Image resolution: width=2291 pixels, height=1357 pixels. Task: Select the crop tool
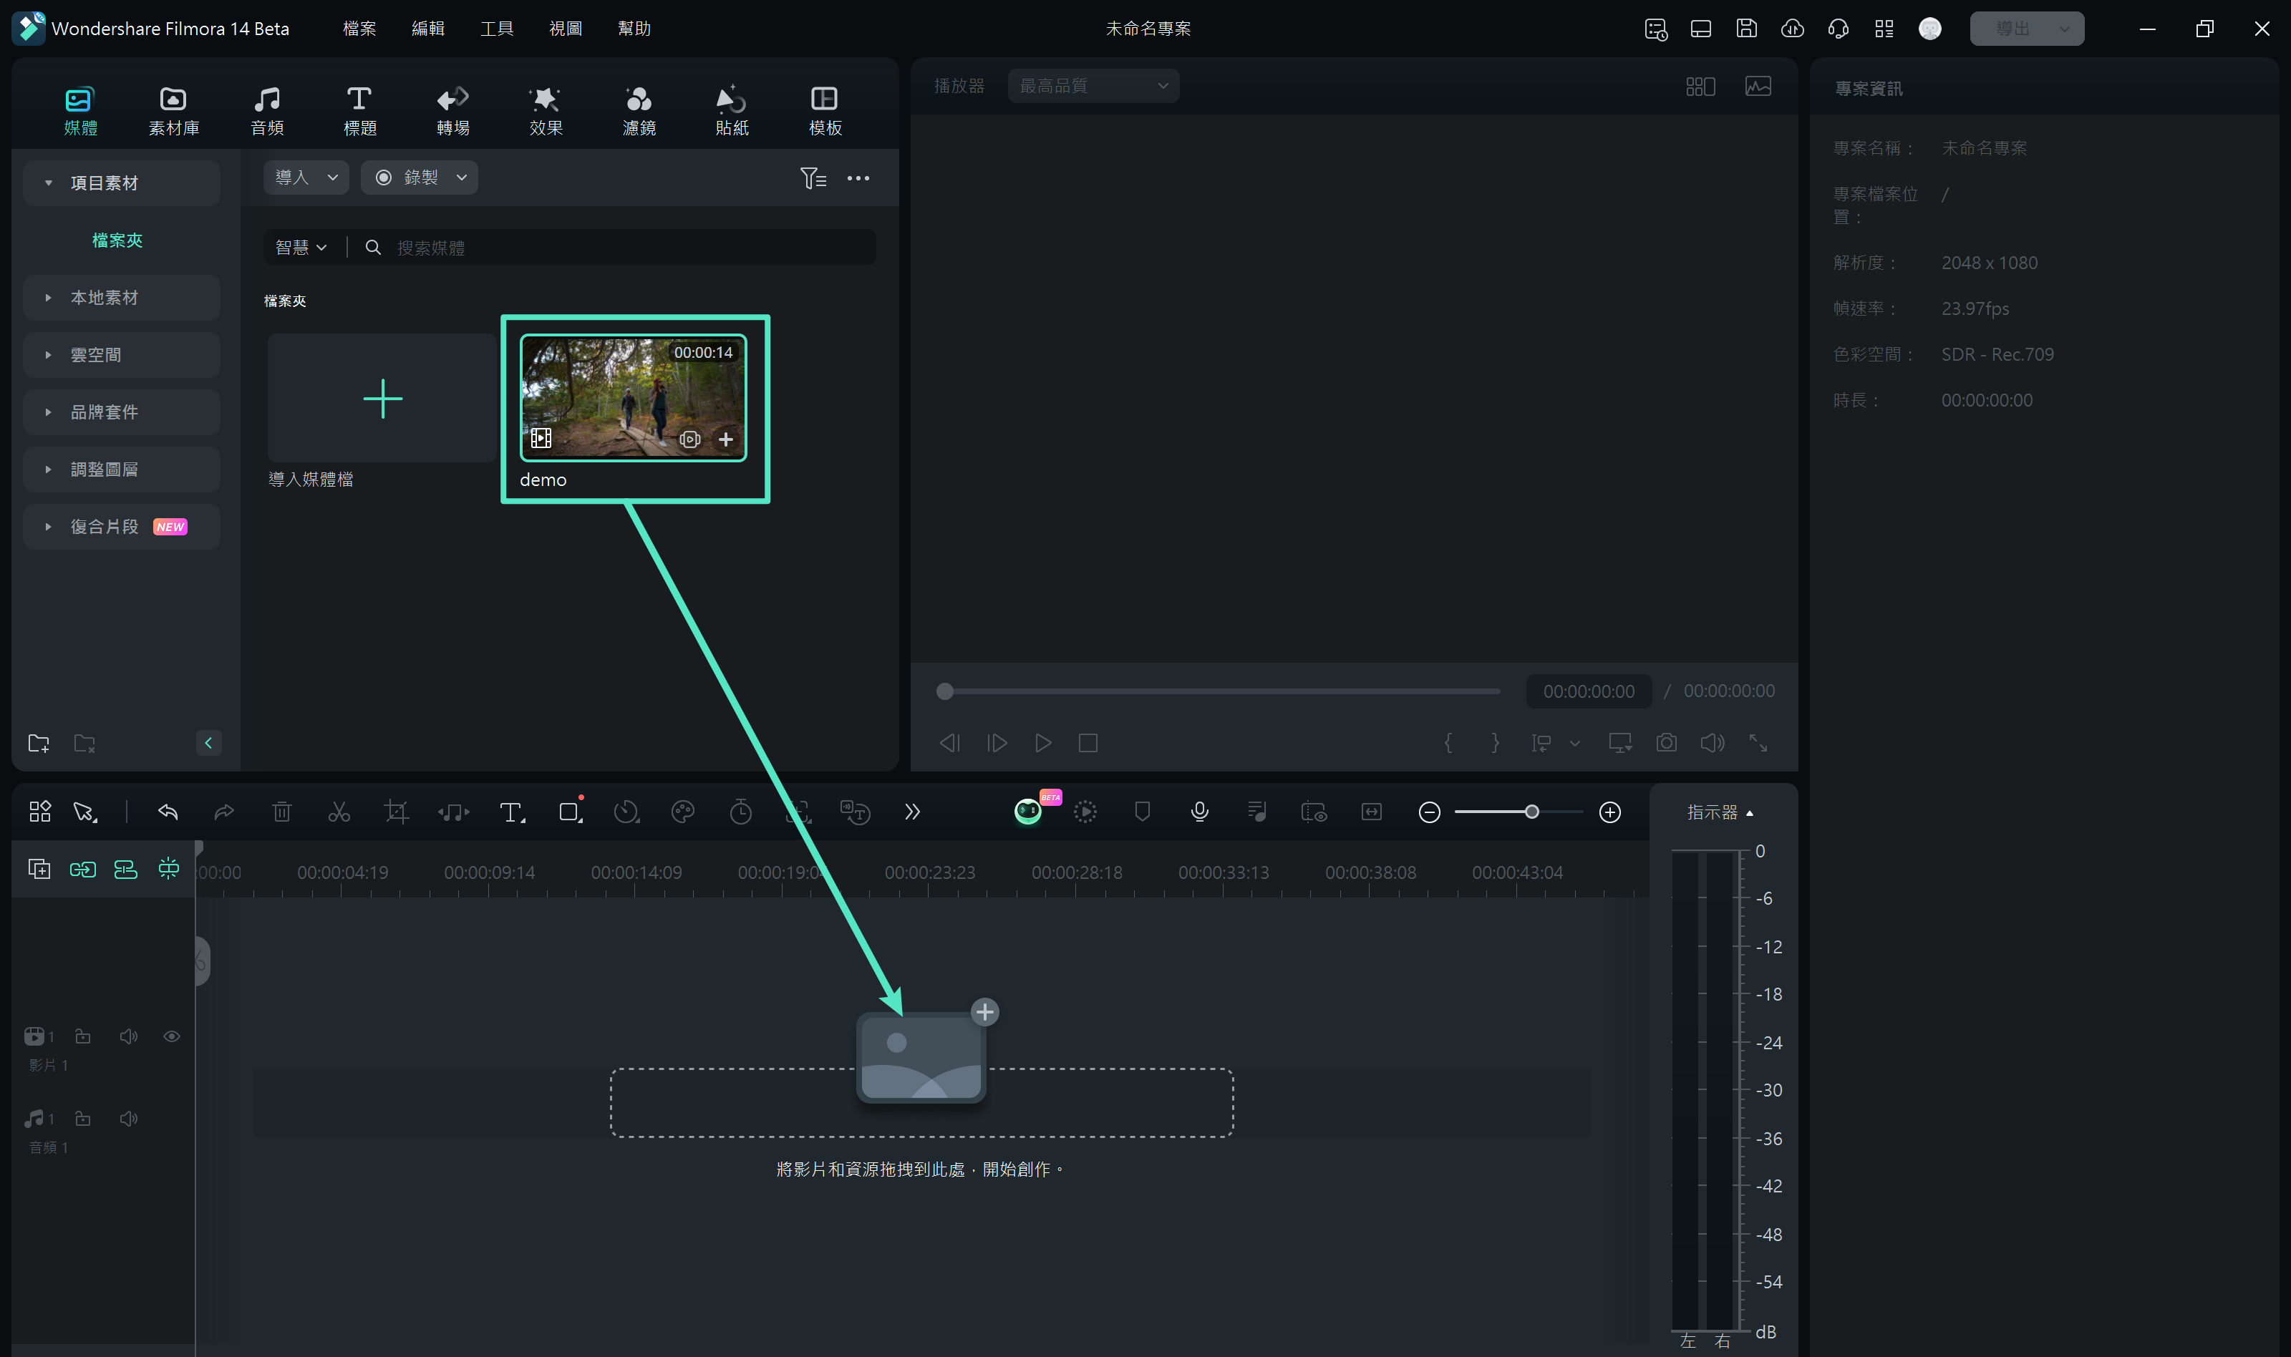[x=396, y=811]
